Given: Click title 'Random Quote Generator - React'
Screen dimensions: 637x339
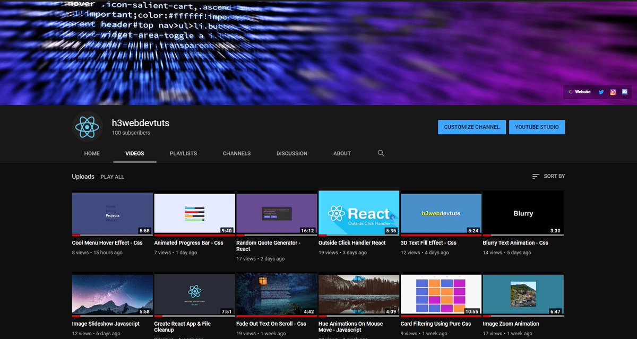Looking at the screenshot, I should pyautogui.click(x=268, y=246).
